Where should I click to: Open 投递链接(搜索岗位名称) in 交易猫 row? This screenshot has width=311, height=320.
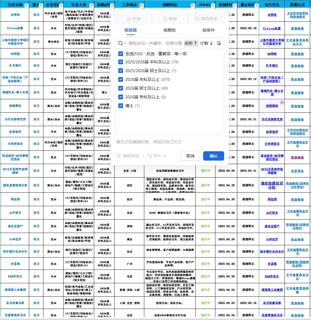[297, 264]
